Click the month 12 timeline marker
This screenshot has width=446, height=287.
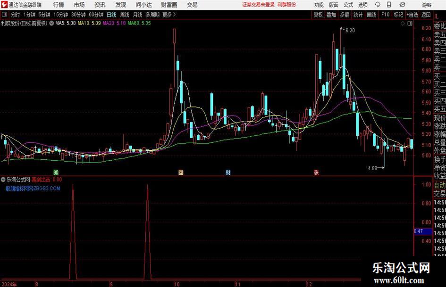click(309, 284)
